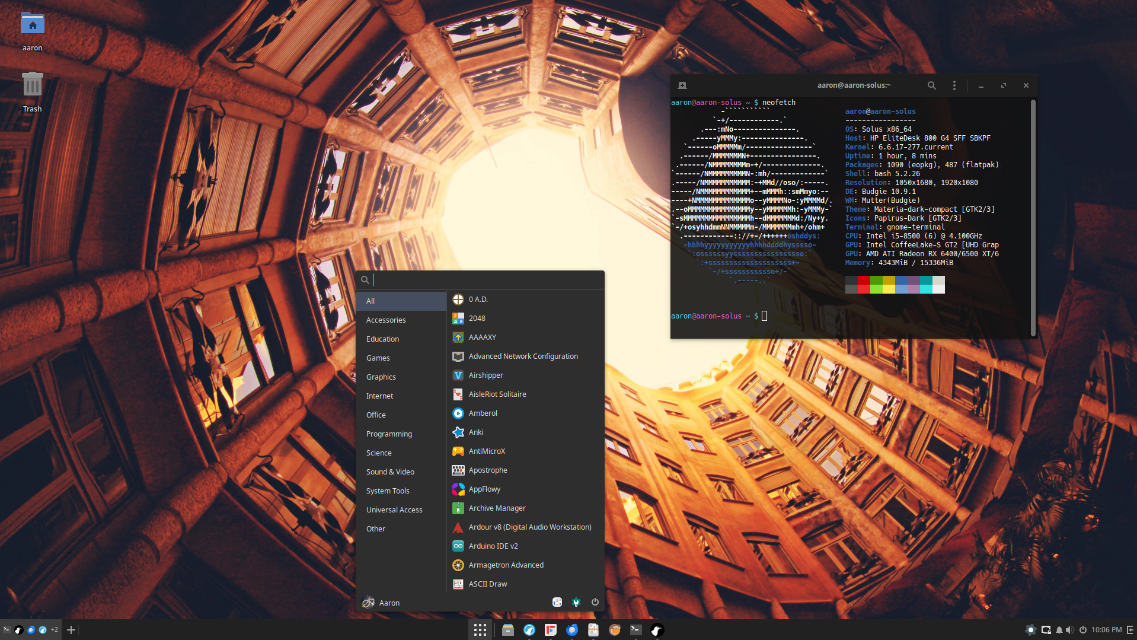Image resolution: width=1137 pixels, height=640 pixels.
Task: Open the Aaron user entry in the menu footer
Action: click(381, 603)
